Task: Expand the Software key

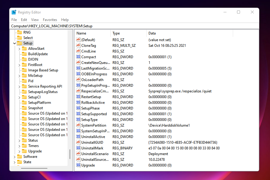Action: (x=14, y=156)
